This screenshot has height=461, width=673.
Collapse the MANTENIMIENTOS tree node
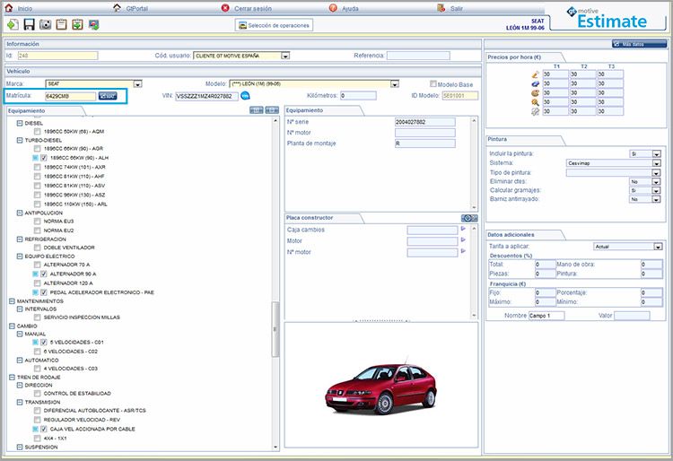12,301
